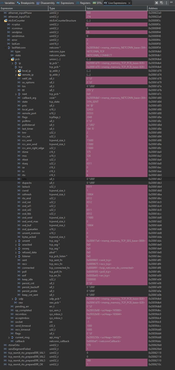Expand the listener node
Viewport: 175px width, 370px height.
click(16, 256)
